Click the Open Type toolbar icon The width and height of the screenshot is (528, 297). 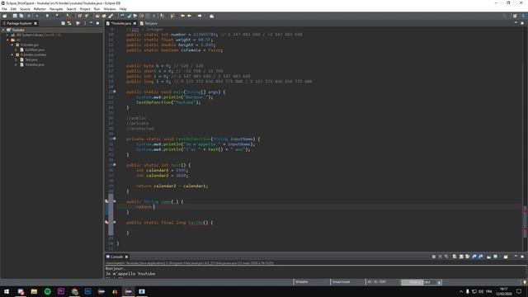coord(97,16)
